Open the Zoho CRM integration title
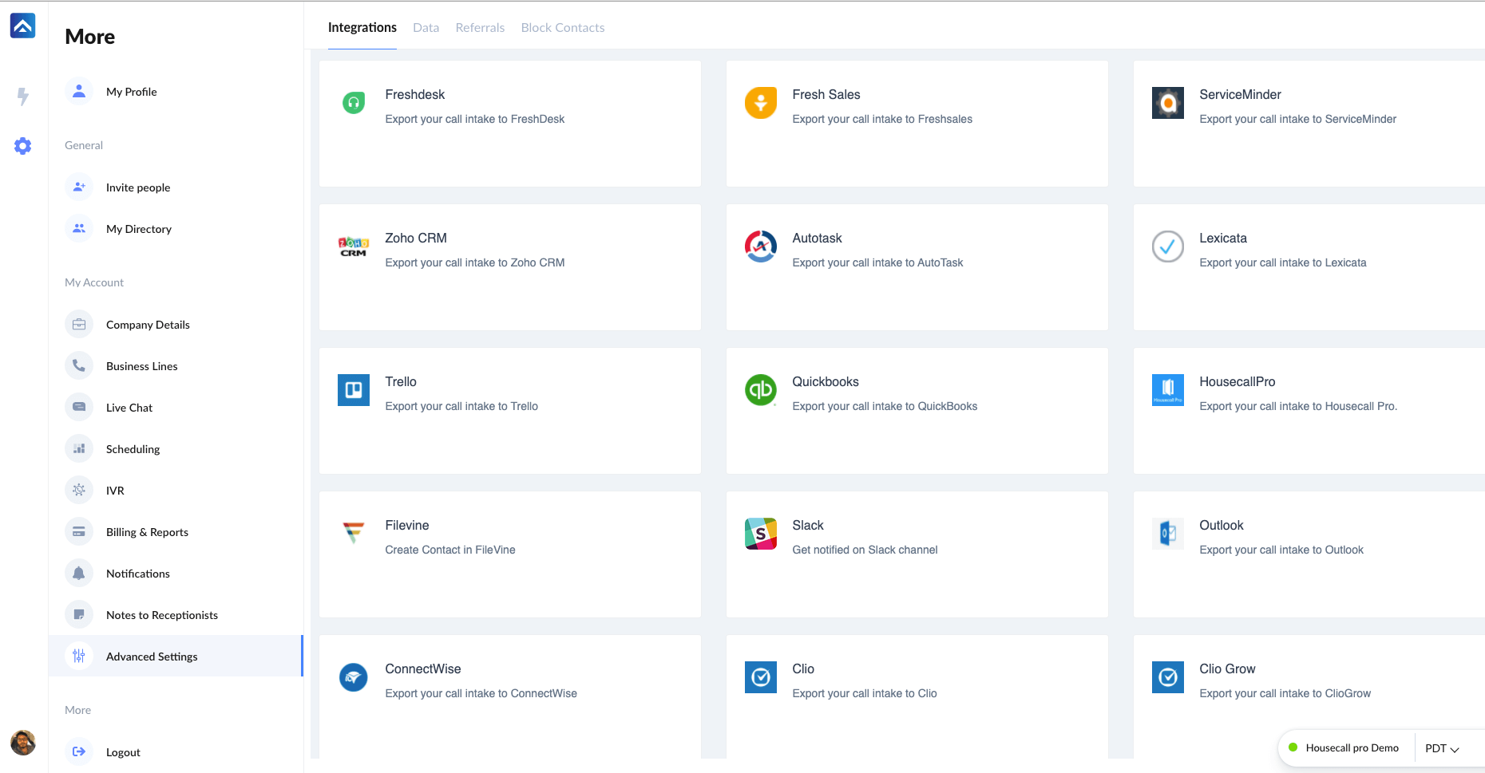Image resolution: width=1485 pixels, height=773 pixels. click(x=416, y=238)
